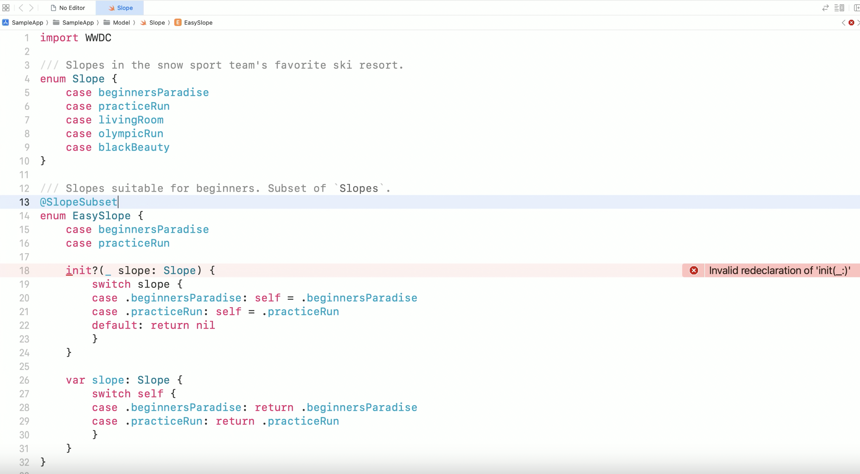Viewport: 860px width, 474px height.
Task: Select the Slope tab
Action: (x=120, y=8)
